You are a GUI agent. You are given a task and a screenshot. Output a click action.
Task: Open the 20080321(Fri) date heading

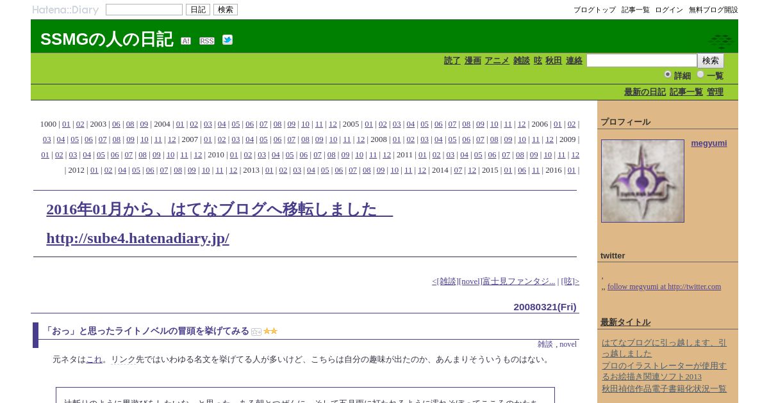[x=545, y=307]
